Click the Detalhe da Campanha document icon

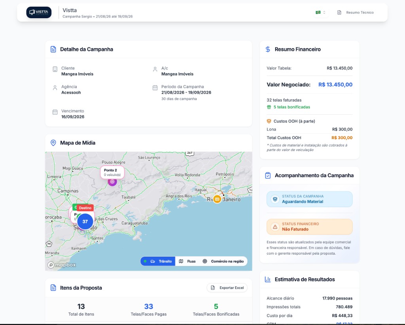click(53, 49)
